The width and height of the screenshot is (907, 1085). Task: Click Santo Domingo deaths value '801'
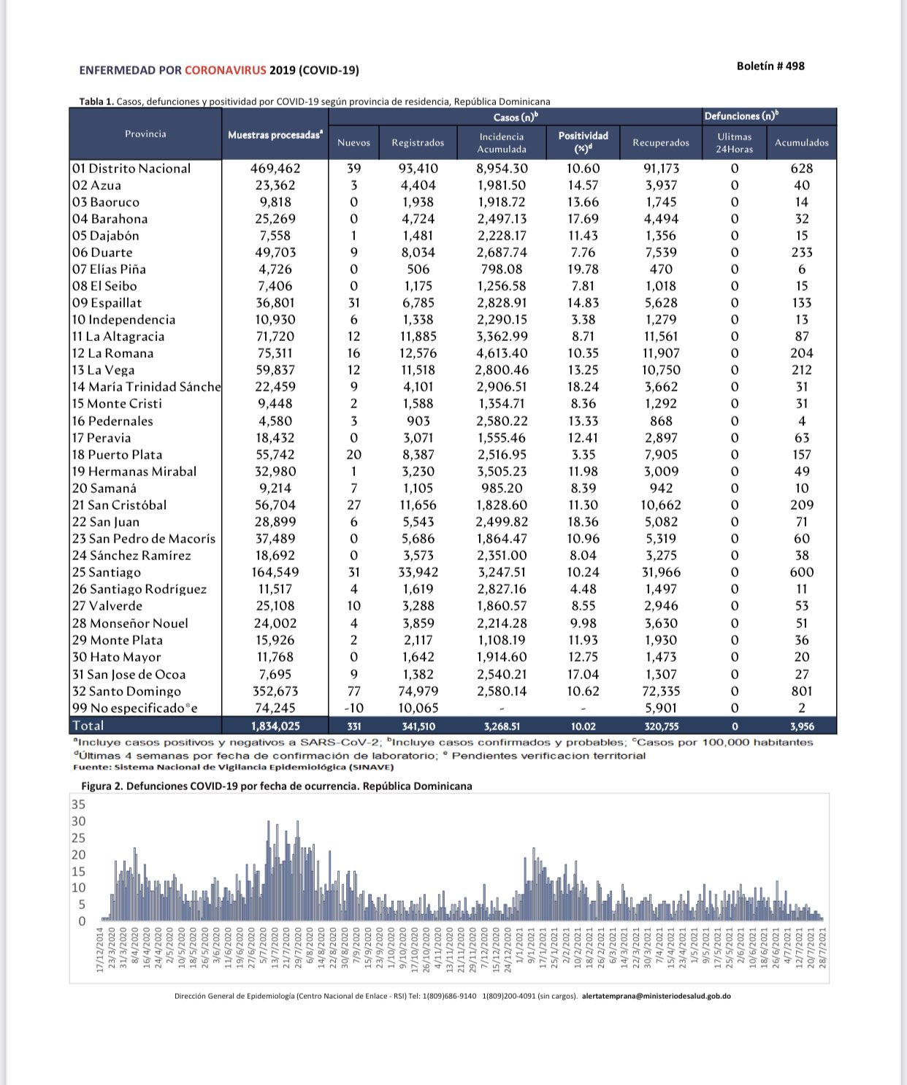coord(802,691)
